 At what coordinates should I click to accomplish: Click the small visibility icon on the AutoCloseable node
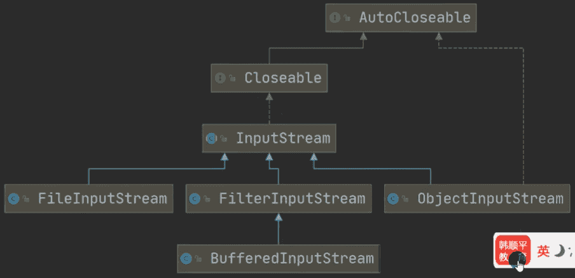click(347, 18)
